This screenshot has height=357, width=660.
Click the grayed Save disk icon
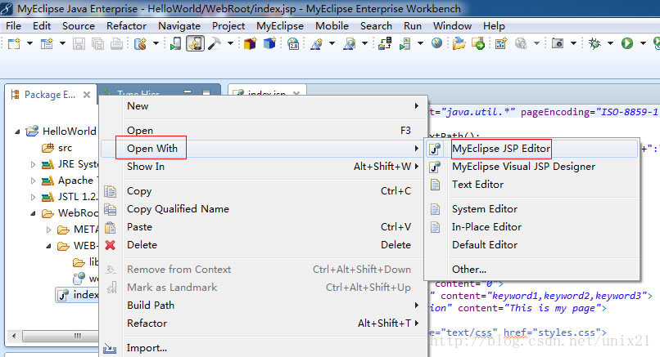(79, 43)
